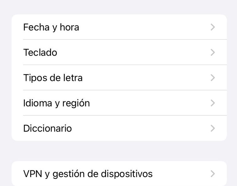The width and height of the screenshot is (237, 186).
Task: Tap the disclosure arrow for Idioma y región
Action: (x=213, y=103)
